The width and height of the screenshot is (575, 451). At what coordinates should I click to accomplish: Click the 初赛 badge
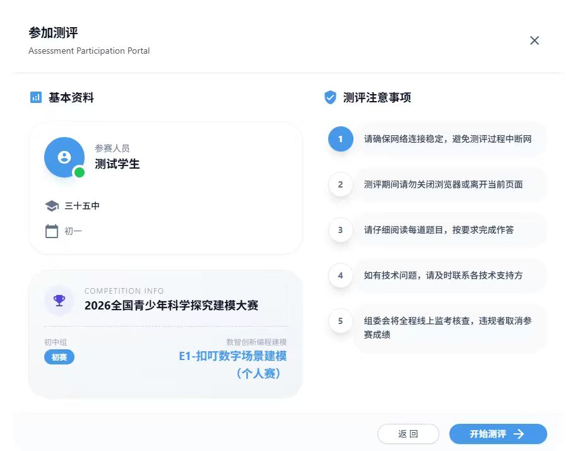[x=59, y=357]
